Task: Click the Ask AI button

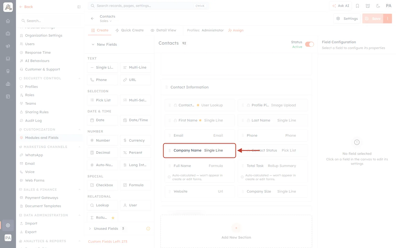Action: [340, 6]
